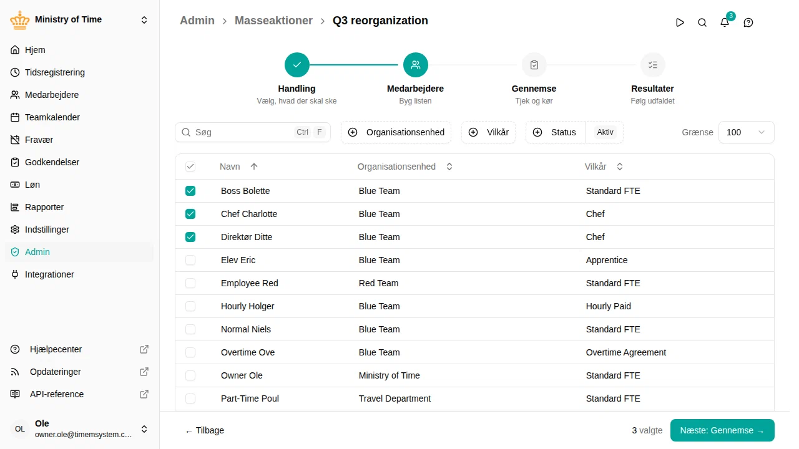Click the help chat bubble icon

tap(748, 22)
